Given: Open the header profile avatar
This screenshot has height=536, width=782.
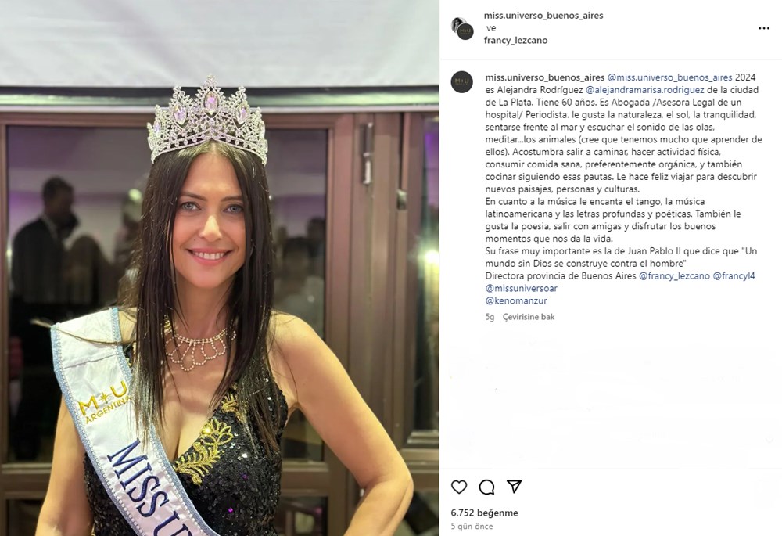Looking at the screenshot, I should pyautogui.click(x=462, y=28).
